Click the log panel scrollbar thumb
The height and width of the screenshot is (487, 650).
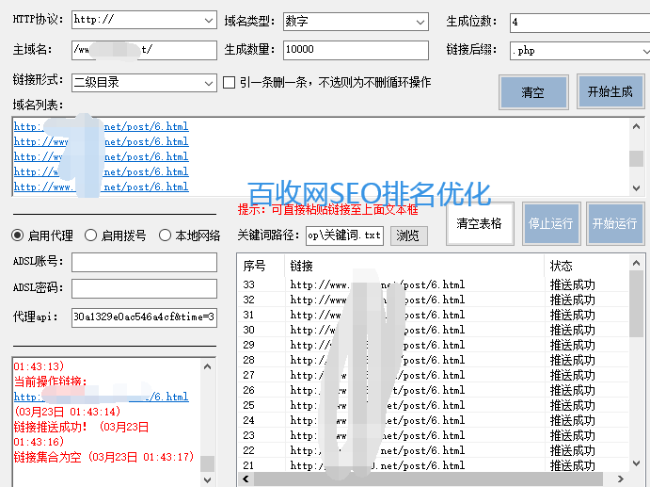(208, 464)
